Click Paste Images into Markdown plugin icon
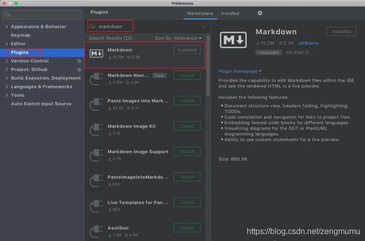The image size is (365, 241). pos(96,104)
